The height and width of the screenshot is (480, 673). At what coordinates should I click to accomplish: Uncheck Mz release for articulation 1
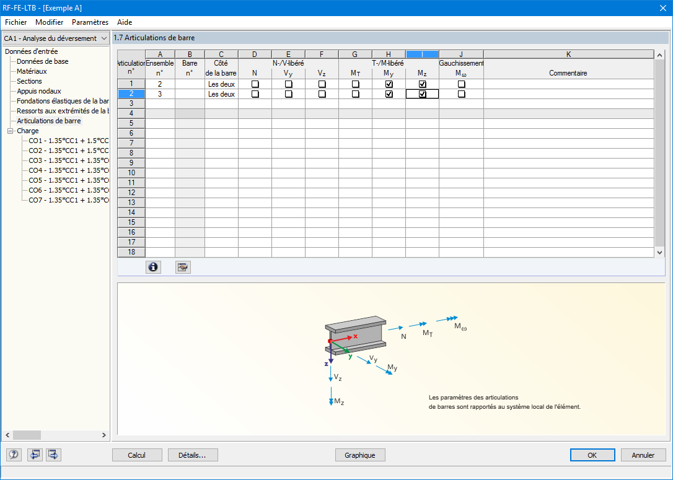tap(423, 84)
